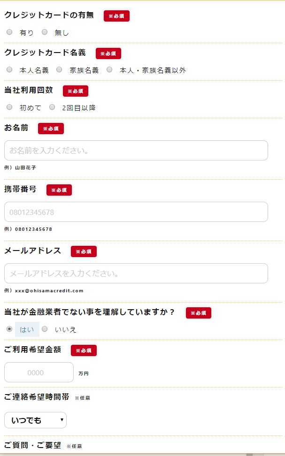Click the お名前 name input field
The height and width of the screenshot is (456, 285).
pos(136,151)
